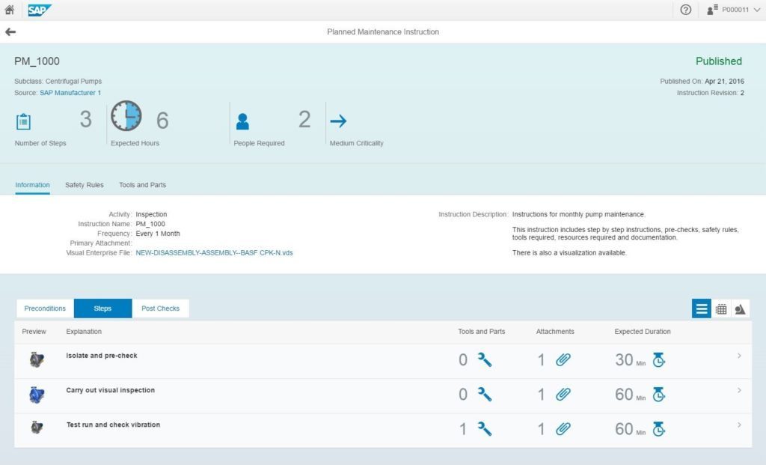The height and width of the screenshot is (465, 766).
Task: Click the Number of Steps clipboard icon
Action: (23, 121)
